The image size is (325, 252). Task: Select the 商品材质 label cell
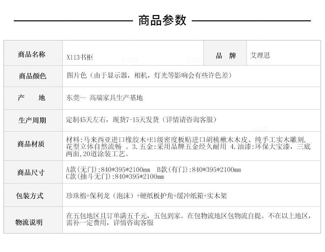coord(33,146)
